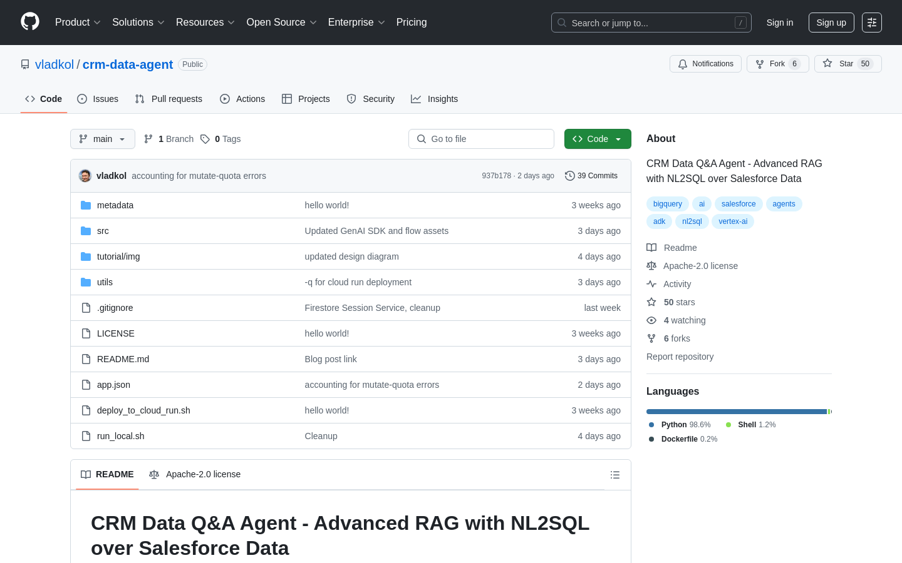Viewport: 902px width, 563px height.
Task: Click the Python language color dot
Action: tap(651, 425)
